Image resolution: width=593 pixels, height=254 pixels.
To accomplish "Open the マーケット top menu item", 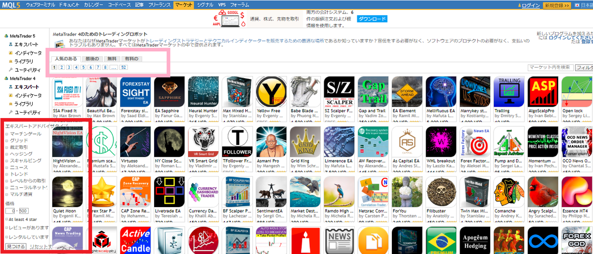I will pyautogui.click(x=184, y=4).
